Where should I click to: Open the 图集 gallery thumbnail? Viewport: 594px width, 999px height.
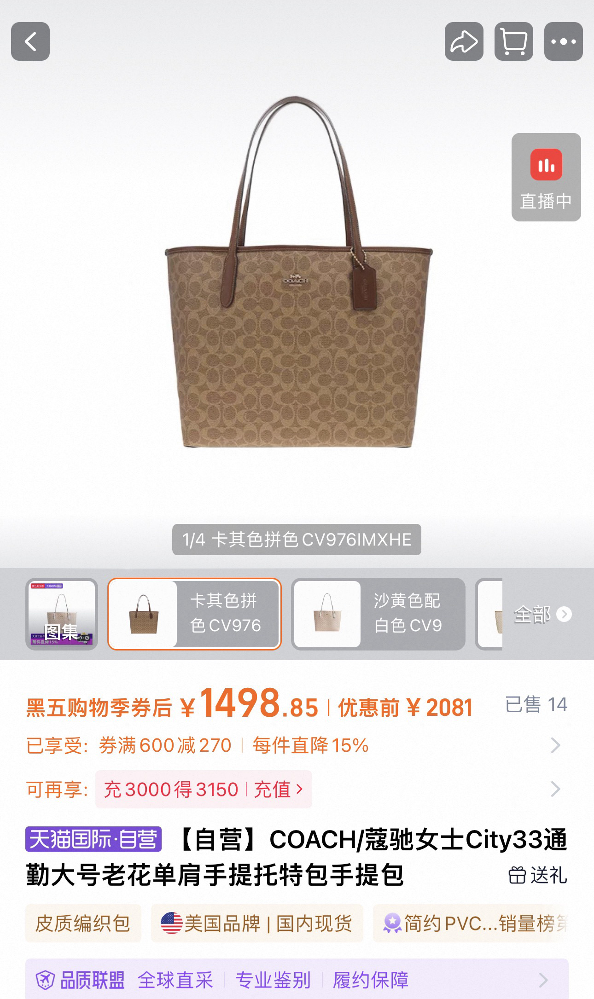tap(62, 614)
